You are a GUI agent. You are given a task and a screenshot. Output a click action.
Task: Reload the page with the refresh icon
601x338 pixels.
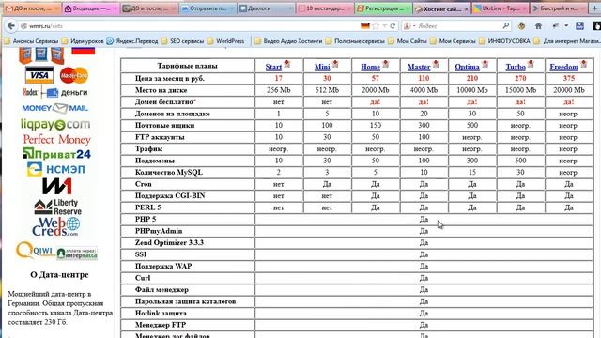tap(393, 26)
